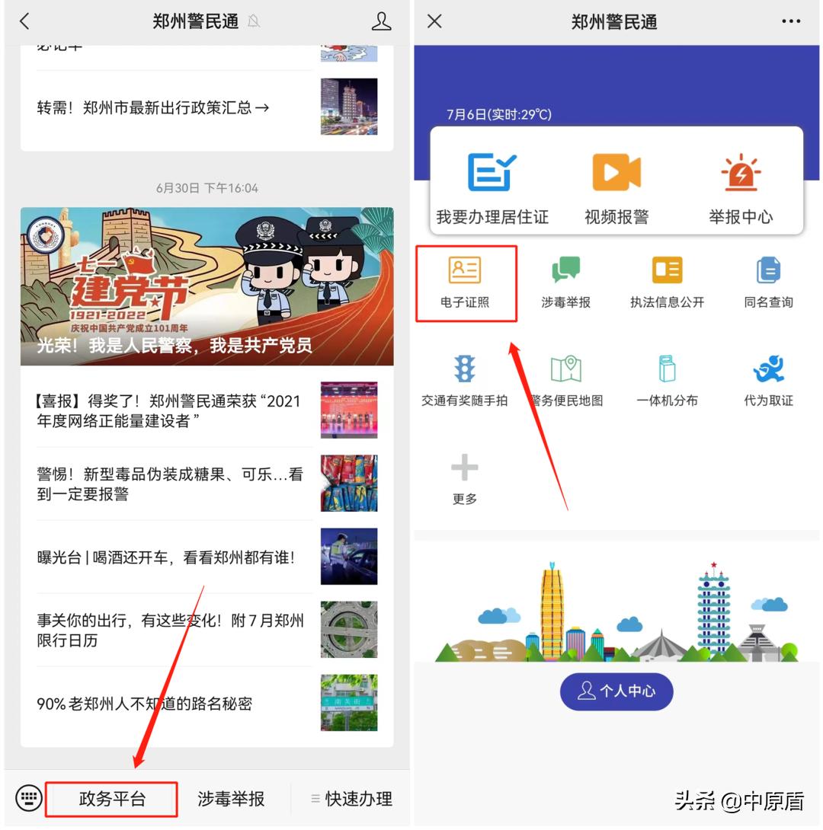Switch to keyboard input mode

tap(29, 798)
